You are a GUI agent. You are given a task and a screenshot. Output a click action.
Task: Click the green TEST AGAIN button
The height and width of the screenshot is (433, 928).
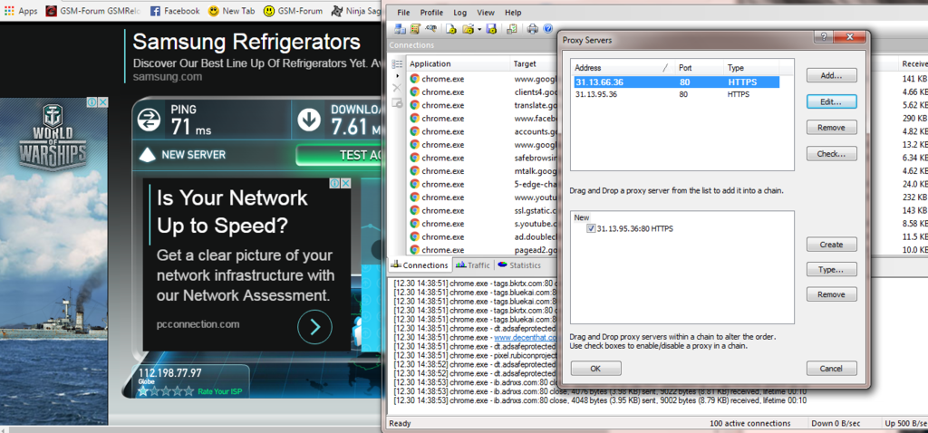point(338,155)
